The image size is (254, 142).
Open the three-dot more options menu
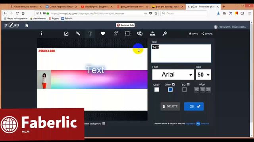pyautogui.click(x=42, y=34)
